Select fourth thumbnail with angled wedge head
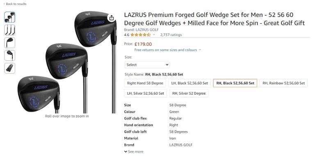The image size is (315, 156). [x=10, y=56]
